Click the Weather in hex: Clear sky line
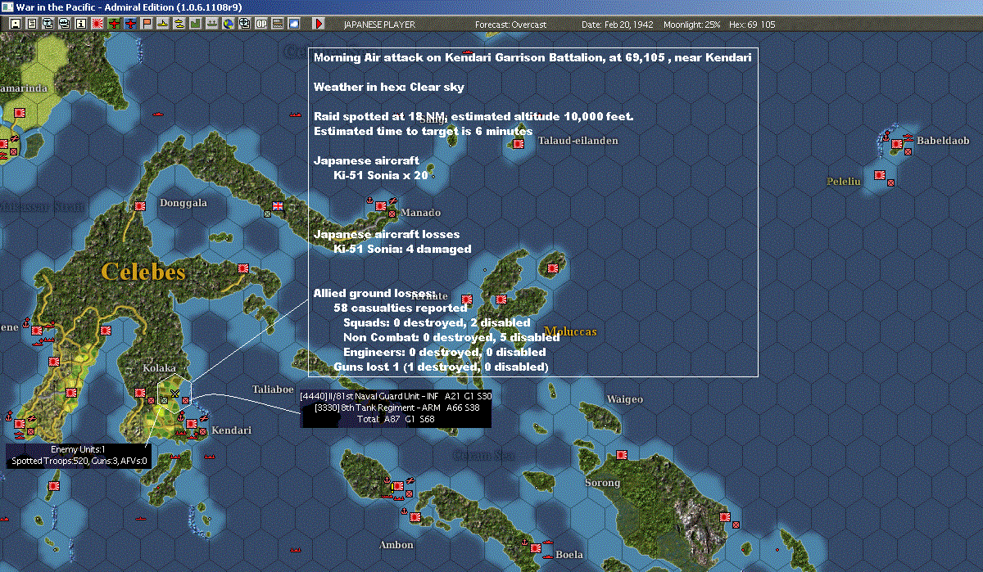The width and height of the screenshot is (983, 572). [389, 87]
